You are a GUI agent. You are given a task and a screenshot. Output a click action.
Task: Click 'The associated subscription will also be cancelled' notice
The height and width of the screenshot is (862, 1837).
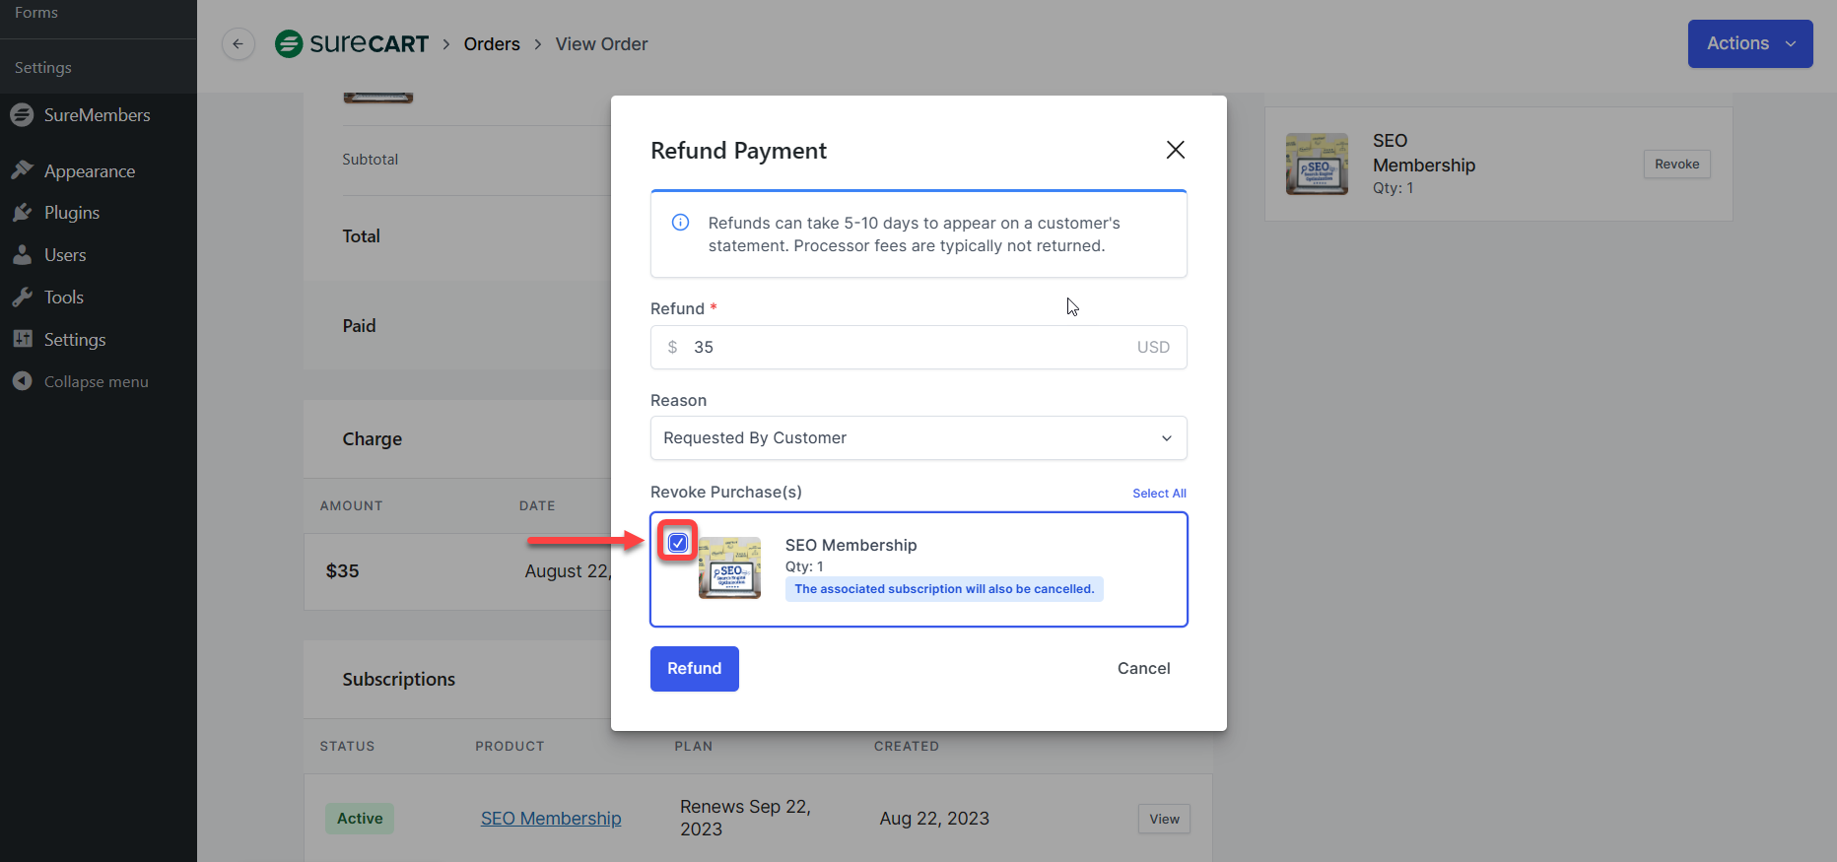click(x=944, y=589)
